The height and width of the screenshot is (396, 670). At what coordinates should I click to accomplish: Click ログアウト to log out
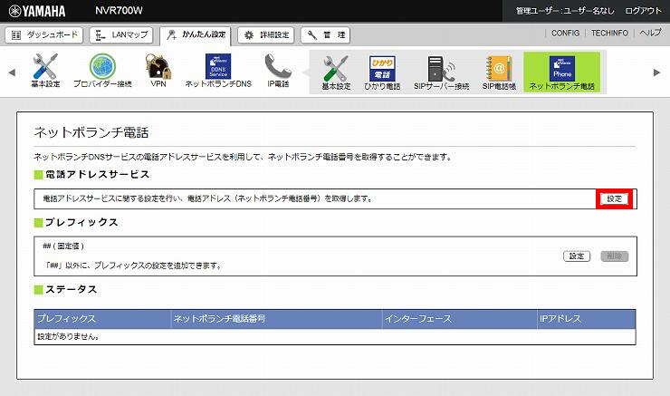point(643,11)
